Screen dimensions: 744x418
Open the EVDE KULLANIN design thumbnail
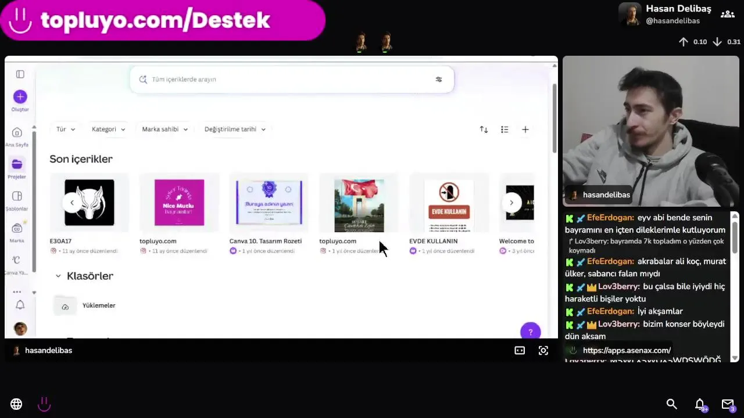tap(449, 203)
